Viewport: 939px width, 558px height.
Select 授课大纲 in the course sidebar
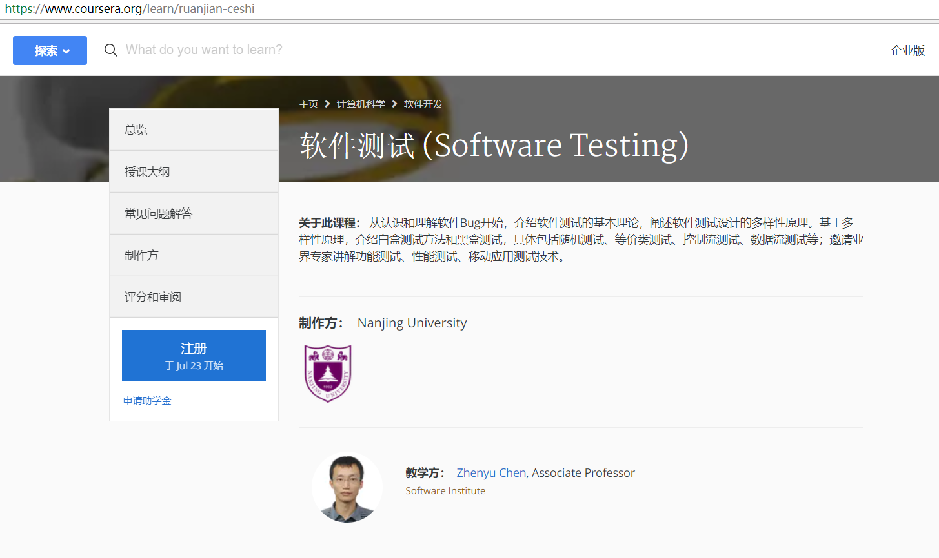point(194,171)
